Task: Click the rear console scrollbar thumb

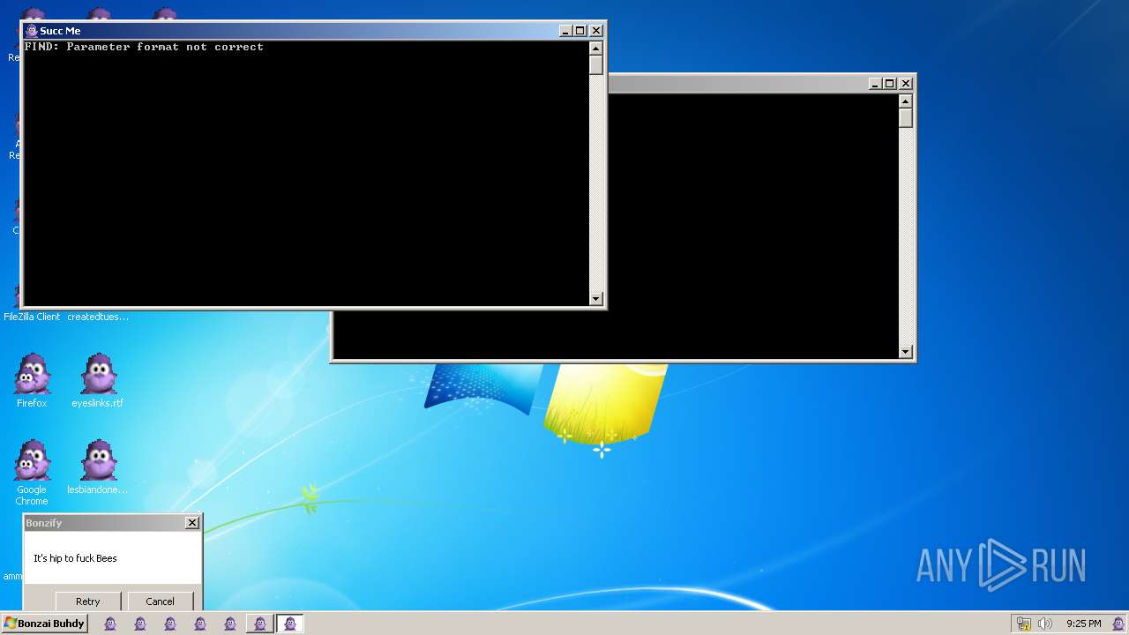Action: (906, 118)
